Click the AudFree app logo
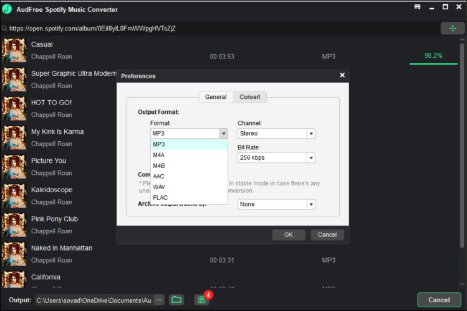 click(7, 9)
